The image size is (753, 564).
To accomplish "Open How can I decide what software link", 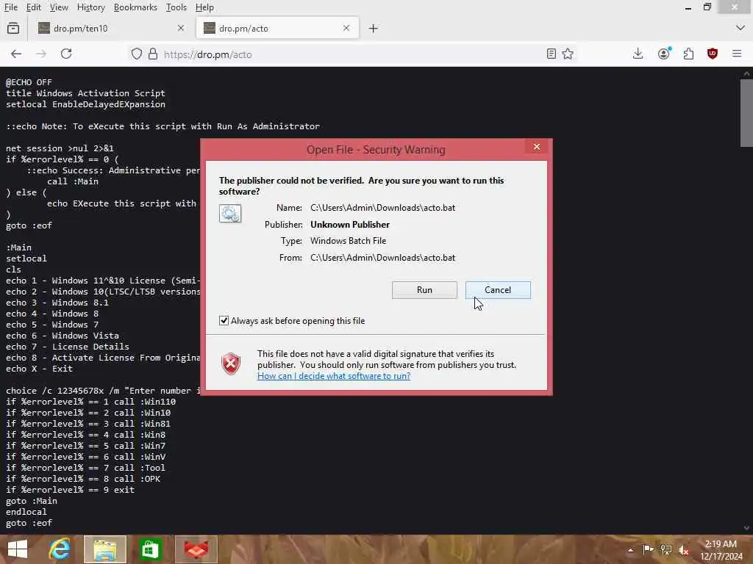I will (334, 375).
